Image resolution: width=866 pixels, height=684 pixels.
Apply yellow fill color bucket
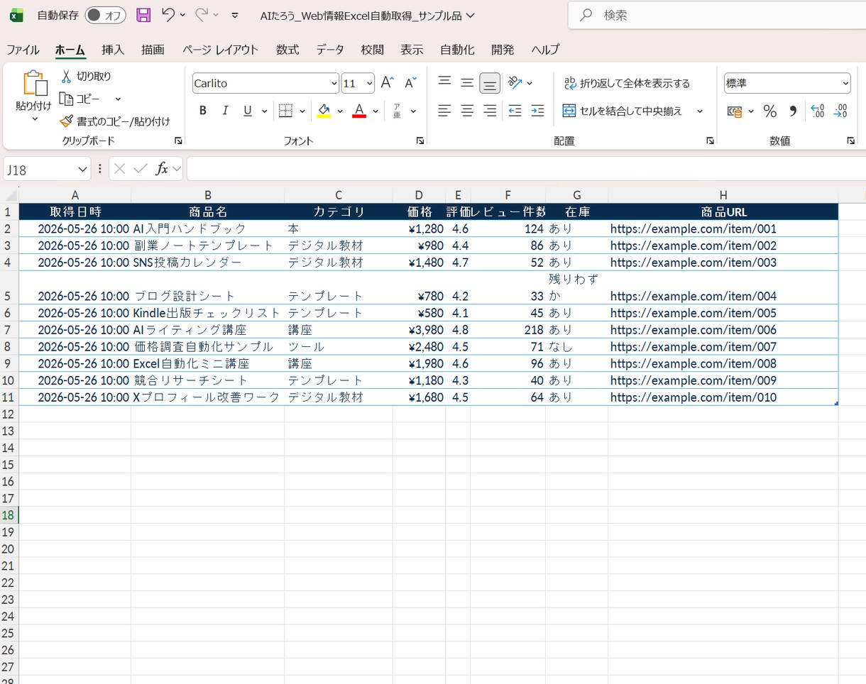pos(324,111)
